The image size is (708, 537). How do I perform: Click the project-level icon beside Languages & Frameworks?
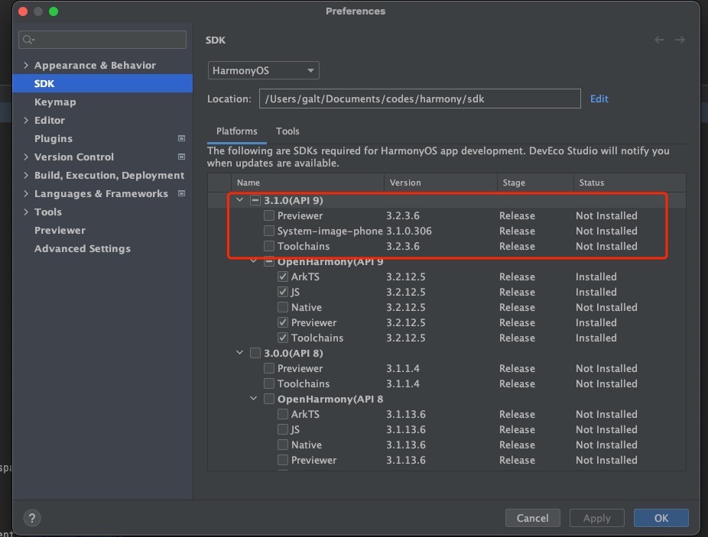click(x=181, y=193)
